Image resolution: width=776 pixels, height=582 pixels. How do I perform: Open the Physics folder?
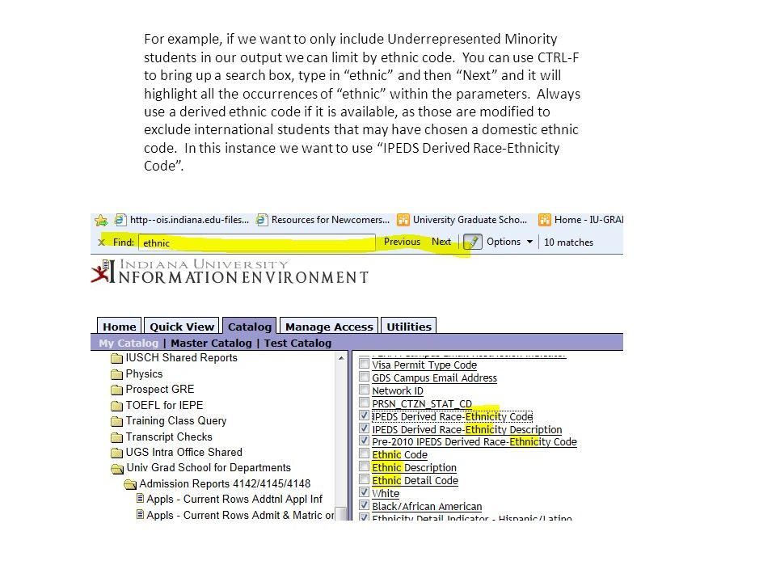(x=137, y=373)
